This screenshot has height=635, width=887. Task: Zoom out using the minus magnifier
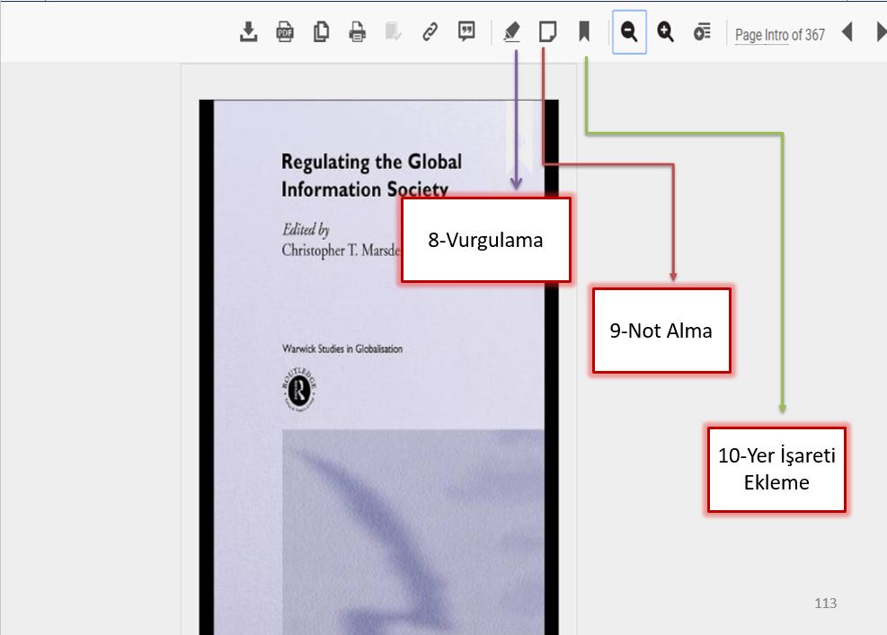coord(629,31)
